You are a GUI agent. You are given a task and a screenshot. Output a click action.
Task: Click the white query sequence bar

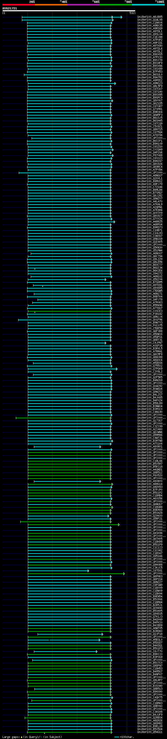pyautogui.click(x=69, y=10)
